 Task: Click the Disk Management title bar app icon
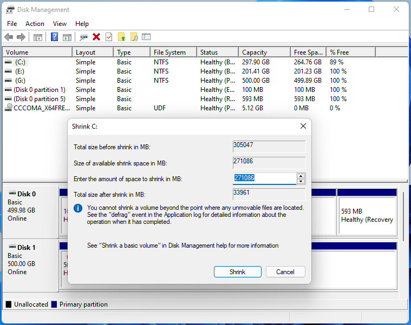pyautogui.click(x=10, y=10)
